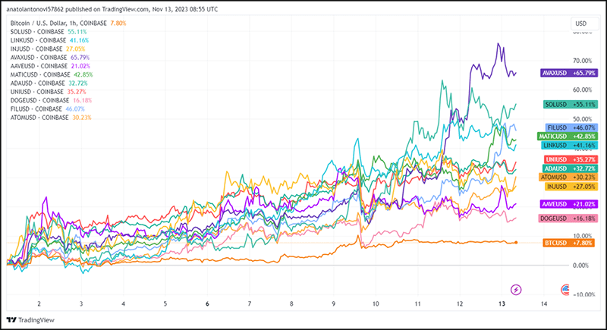Select the DOGEUSD · COINBASE legend entry
Screen dimensions: 607x330
pyautogui.click(x=51, y=100)
